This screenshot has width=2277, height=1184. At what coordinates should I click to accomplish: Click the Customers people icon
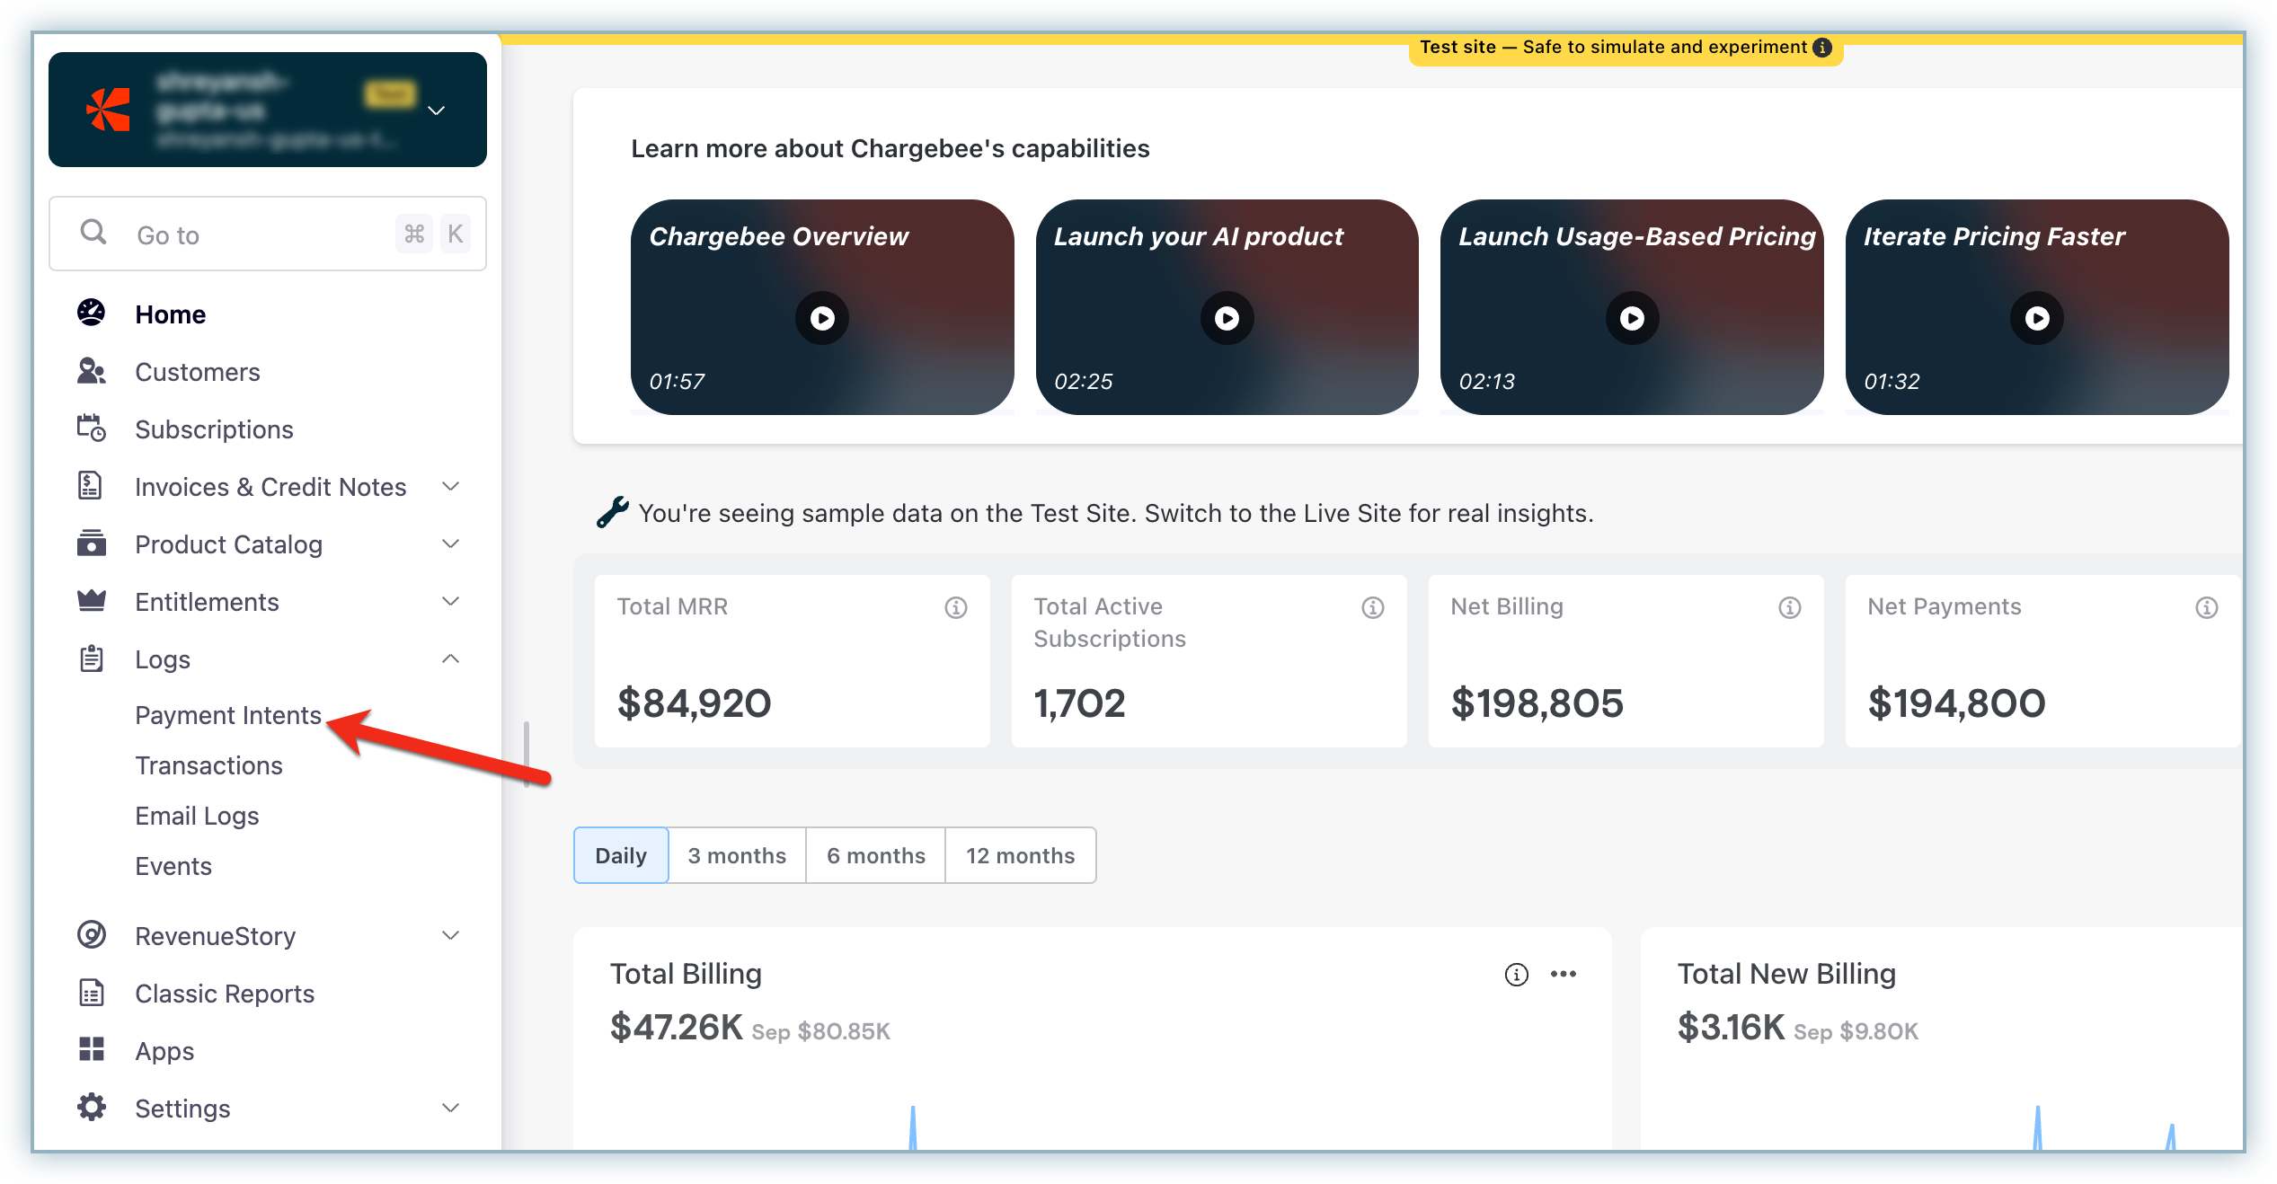[91, 371]
